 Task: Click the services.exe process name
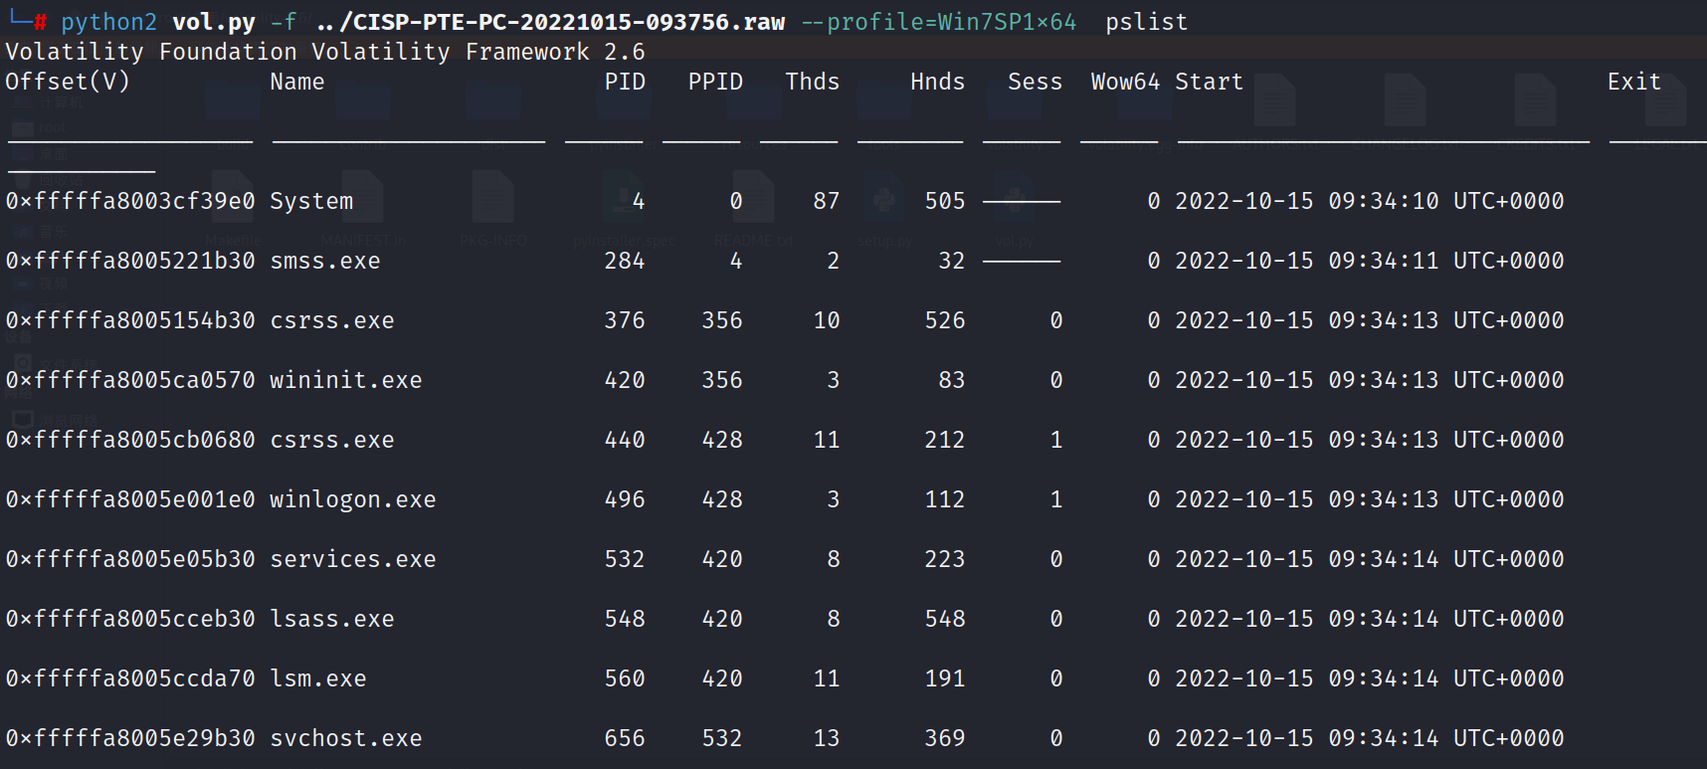click(x=353, y=559)
